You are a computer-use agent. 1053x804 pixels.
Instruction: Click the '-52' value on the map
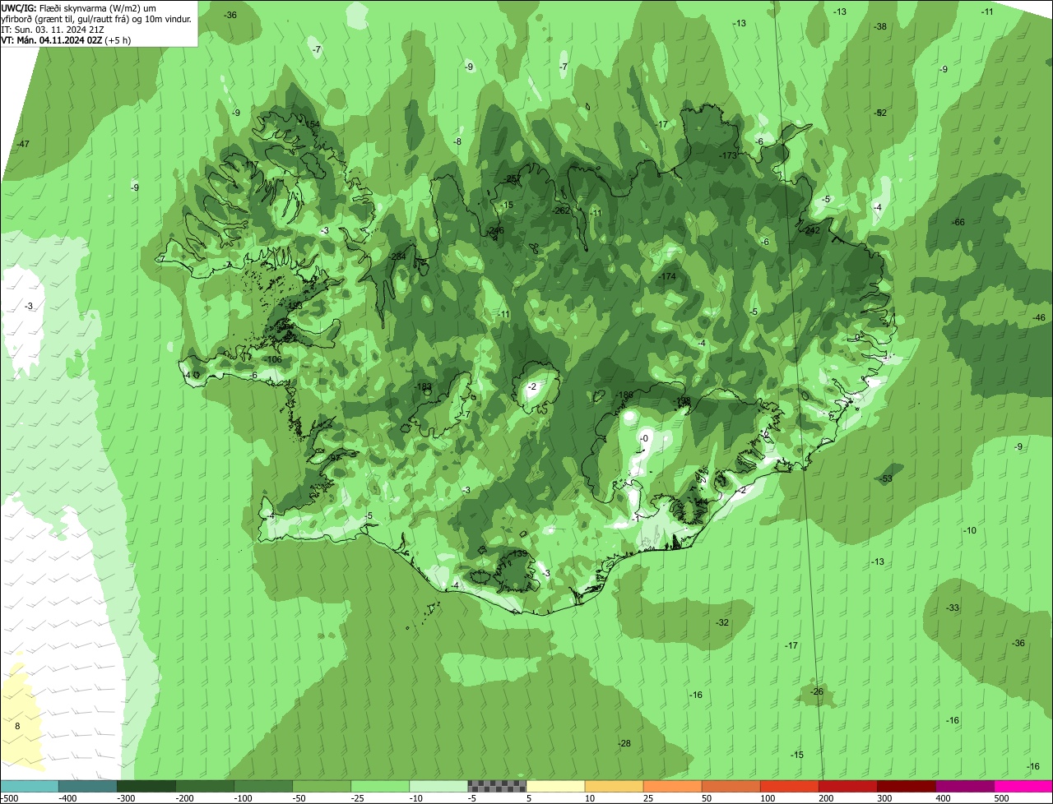(x=881, y=113)
